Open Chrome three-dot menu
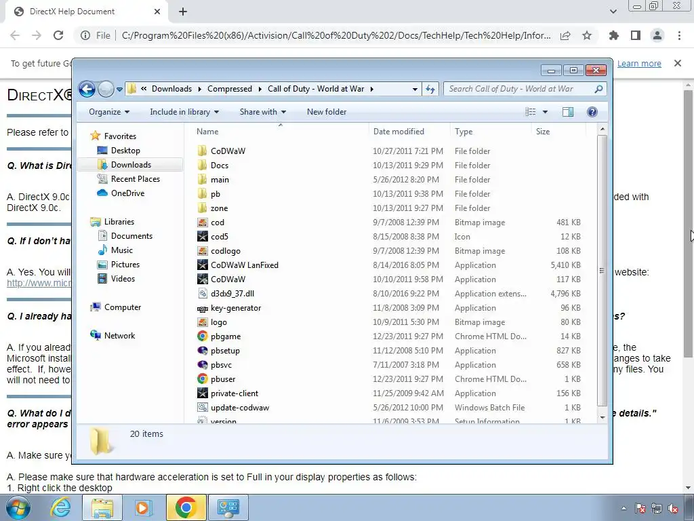The width and height of the screenshot is (694, 521). [x=679, y=35]
